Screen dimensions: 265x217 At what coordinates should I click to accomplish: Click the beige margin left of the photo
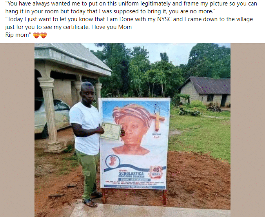click(17, 130)
